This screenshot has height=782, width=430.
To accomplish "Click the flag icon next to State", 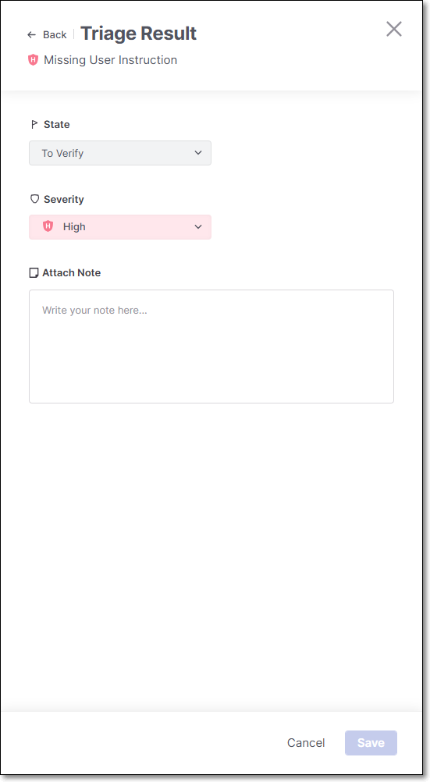I will pos(34,124).
